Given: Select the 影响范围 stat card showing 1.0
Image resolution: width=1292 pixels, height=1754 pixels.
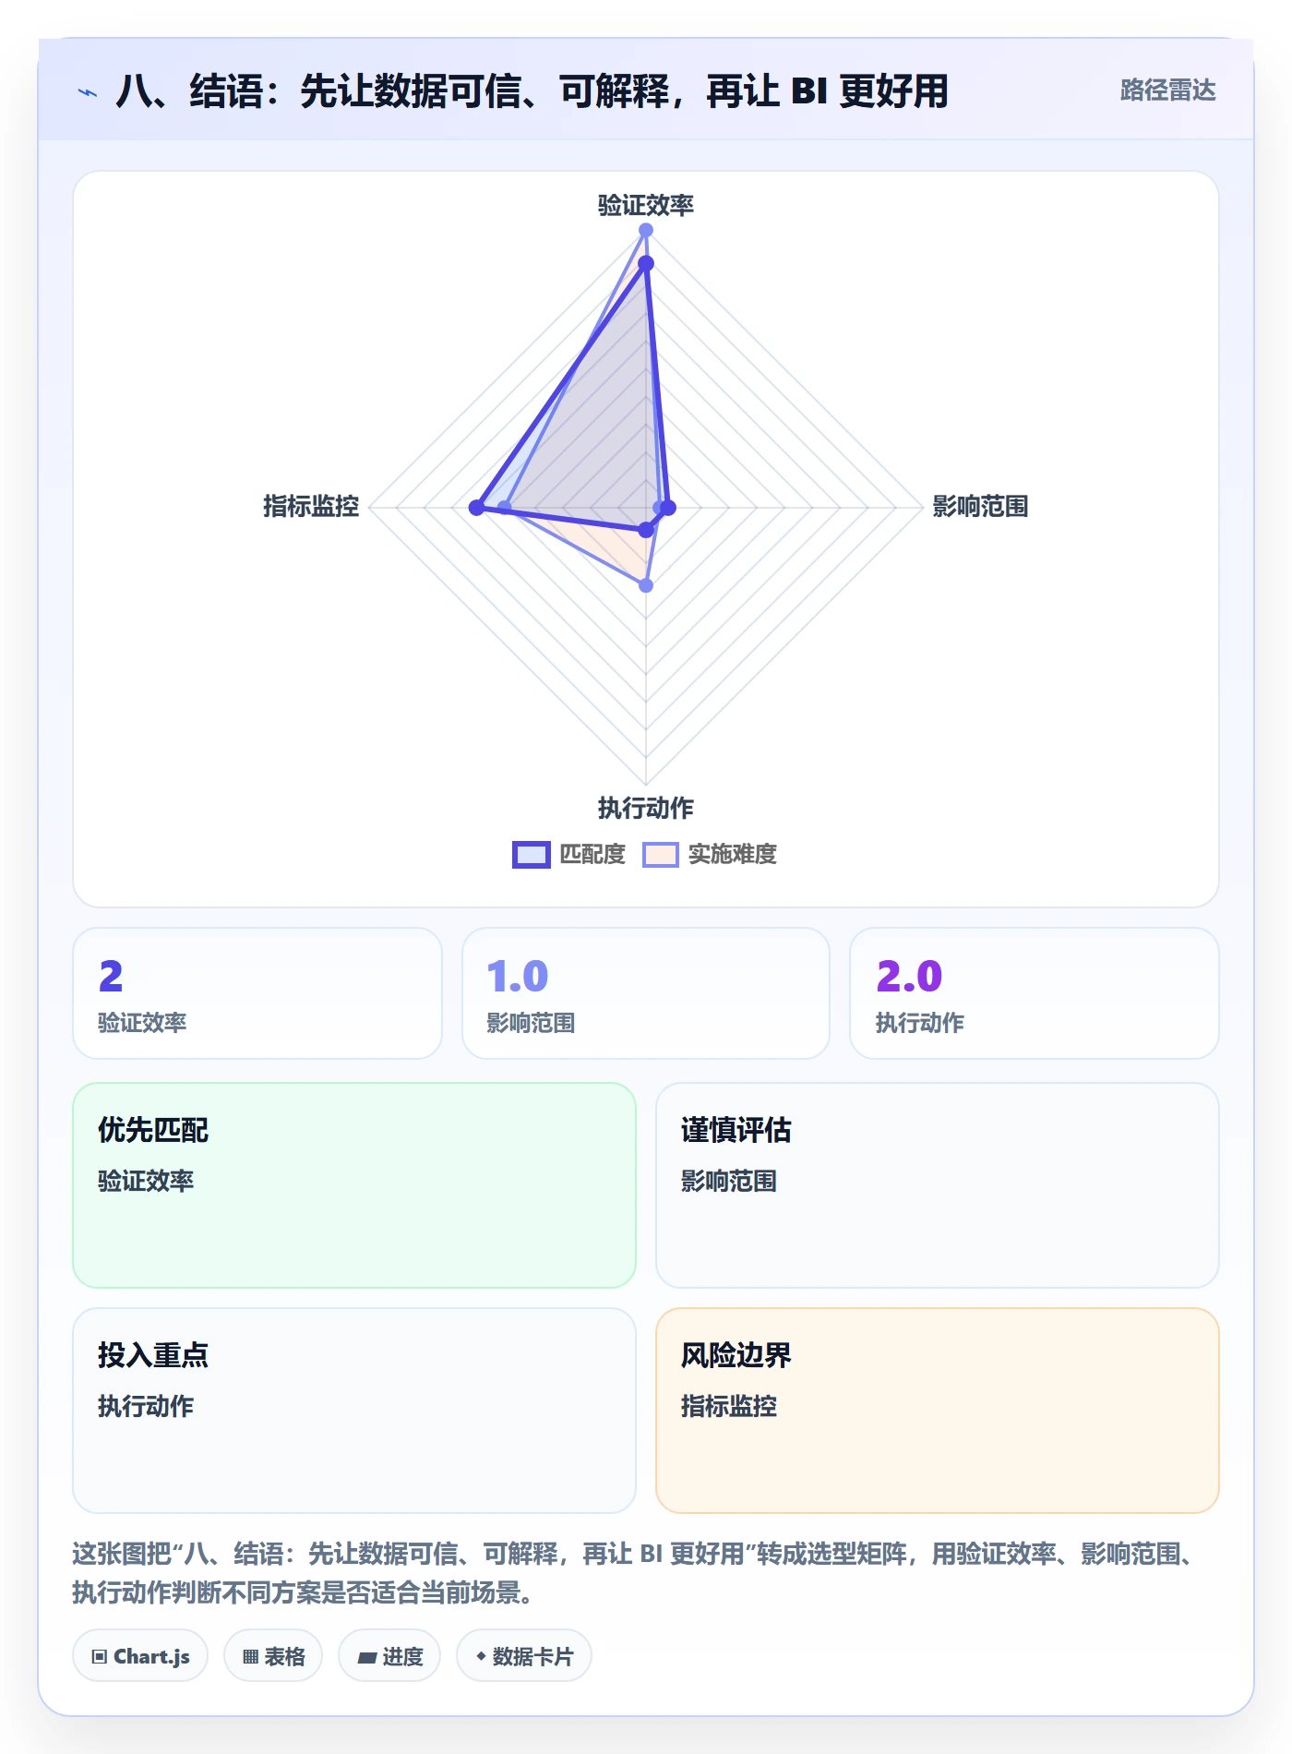Looking at the screenshot, I should [646, 993].
